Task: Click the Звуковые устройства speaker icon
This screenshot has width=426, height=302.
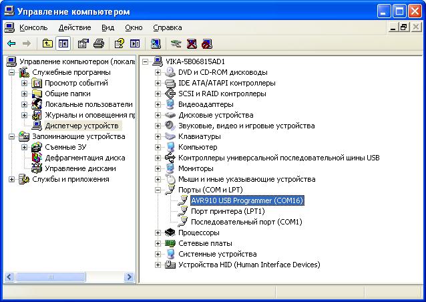Action: 170,126
